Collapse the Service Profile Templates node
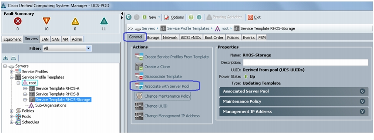The height and width of the screenshot is (140, 374). click(11, 77)
